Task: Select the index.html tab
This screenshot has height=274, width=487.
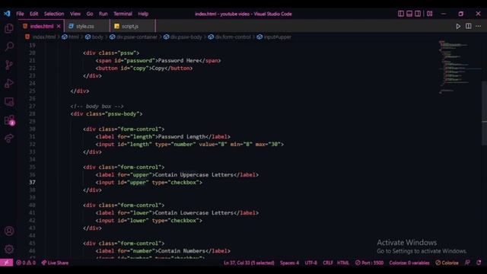Action: click(x=42, y=27)
